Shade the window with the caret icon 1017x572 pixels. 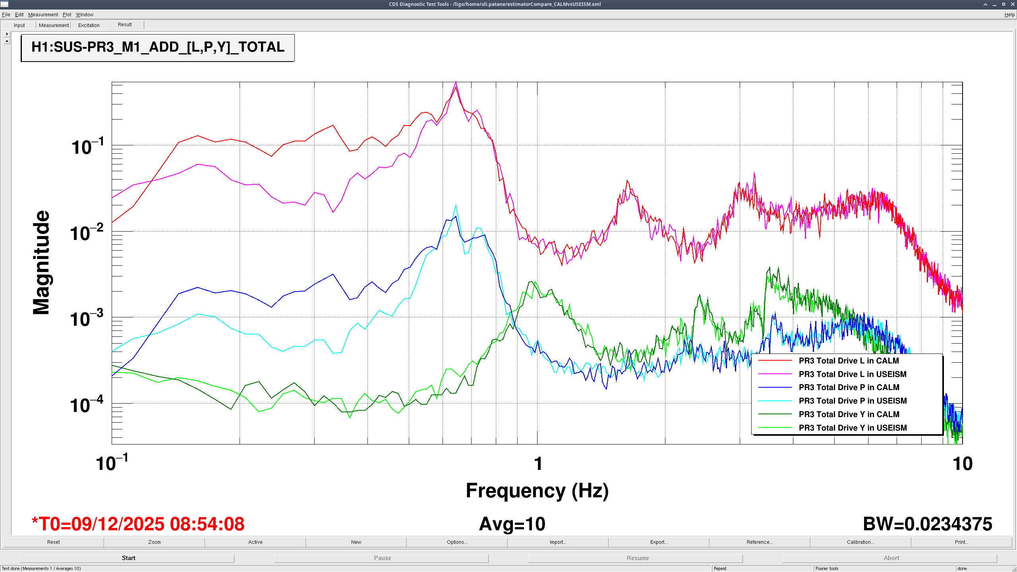(x=985, y=4)
